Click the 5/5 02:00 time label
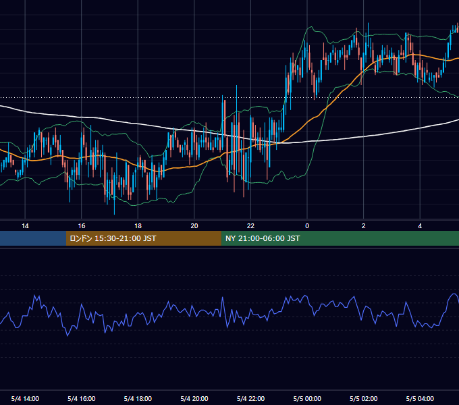The height and width of the screenshot is (405, 459). [364, 399]
